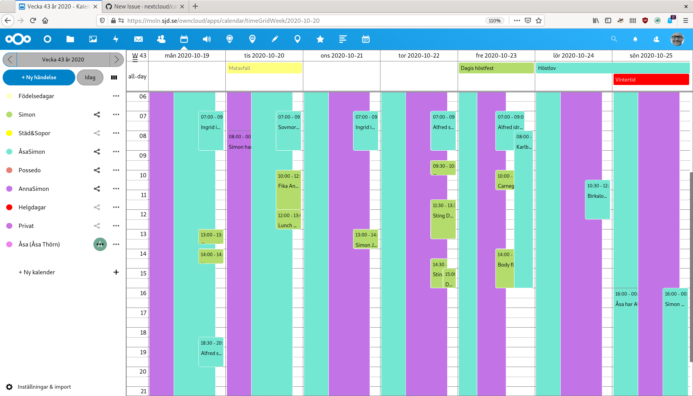693x396 pixels.
Task: Share the Possedo calendar
Action: tap(97, 170)
